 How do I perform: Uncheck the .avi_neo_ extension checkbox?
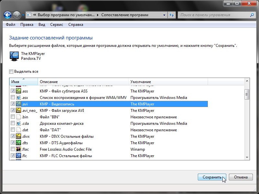click(x=13, y=110)
